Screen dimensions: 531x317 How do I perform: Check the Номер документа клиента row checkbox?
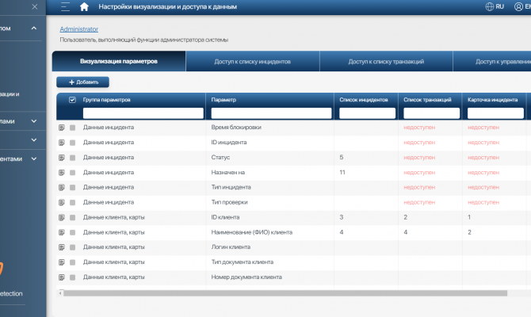pyautogui.click(x=72, y=277)
